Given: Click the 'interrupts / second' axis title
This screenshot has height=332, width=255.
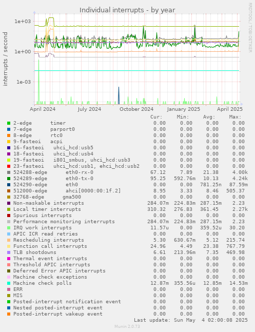Looking at the screenshot, I should (5, 59).
